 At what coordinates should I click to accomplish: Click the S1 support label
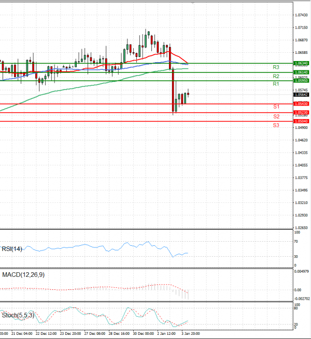click(276, 107)
